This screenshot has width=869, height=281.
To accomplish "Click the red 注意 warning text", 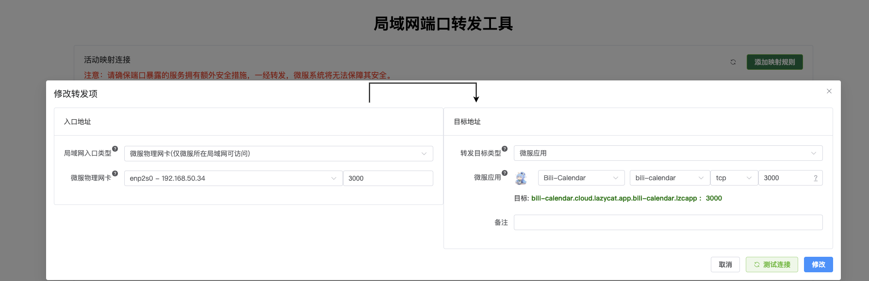I will pos(239,75).
